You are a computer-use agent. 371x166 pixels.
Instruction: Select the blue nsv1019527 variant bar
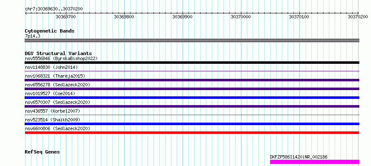click(x=192, y=98)
